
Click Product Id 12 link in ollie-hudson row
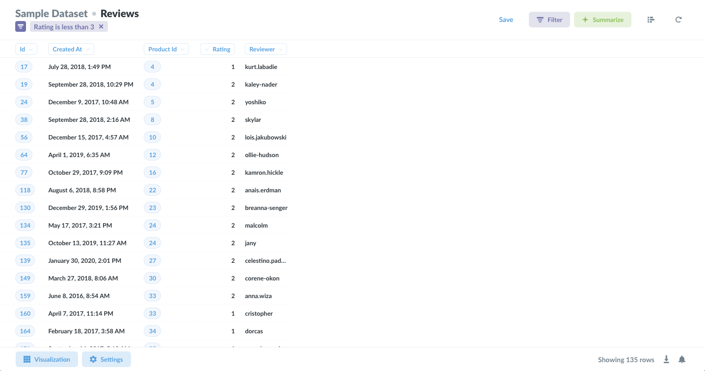tap(153, 155)
